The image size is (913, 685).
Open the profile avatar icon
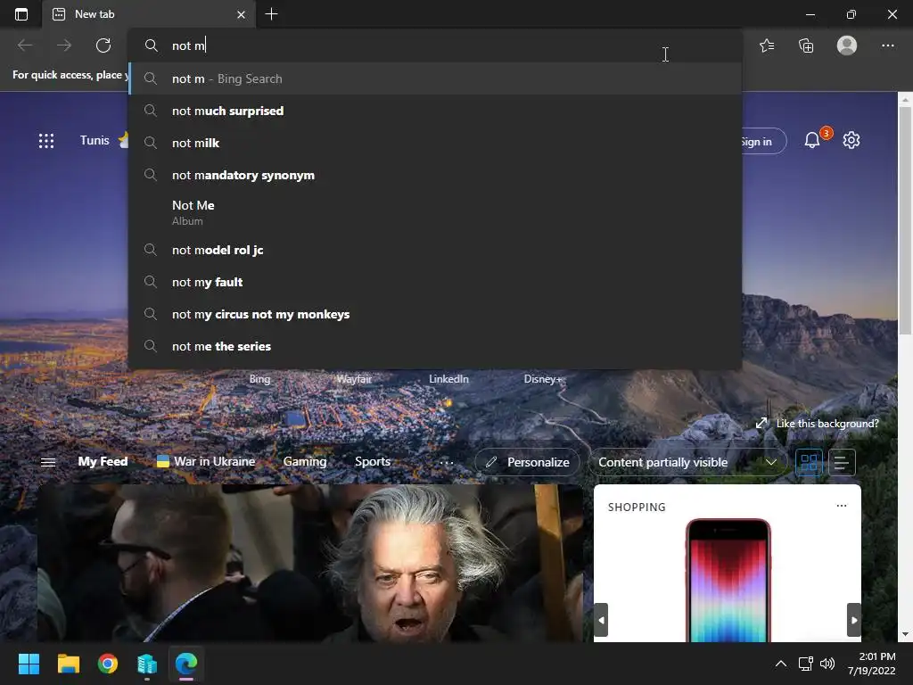tap(847, 45)
